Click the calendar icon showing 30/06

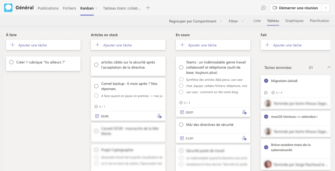(97, 116)
